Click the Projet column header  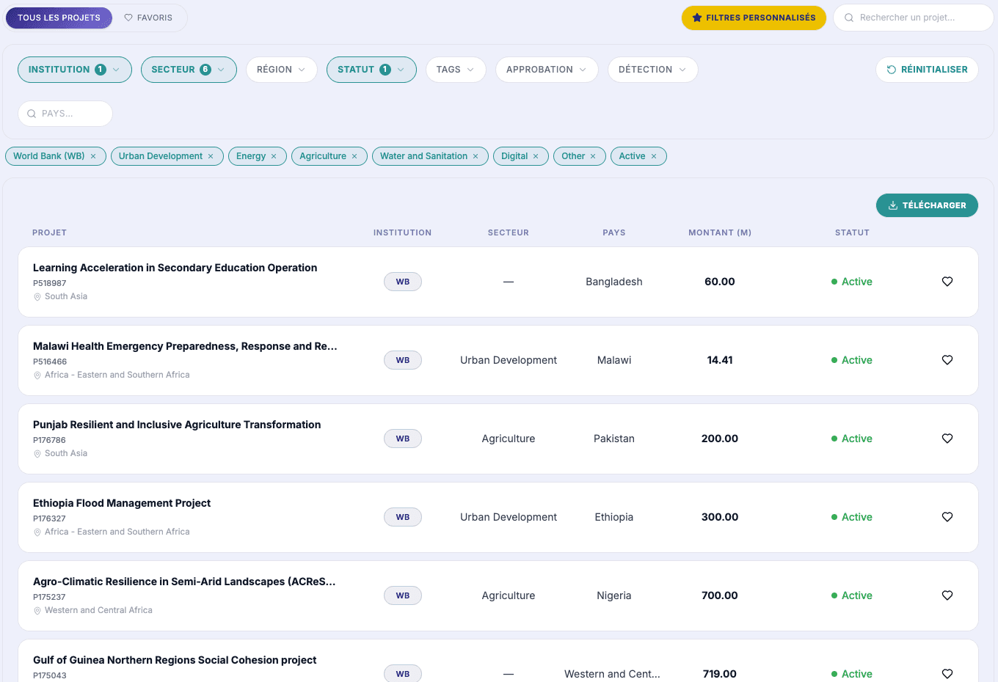coord(50,232)
